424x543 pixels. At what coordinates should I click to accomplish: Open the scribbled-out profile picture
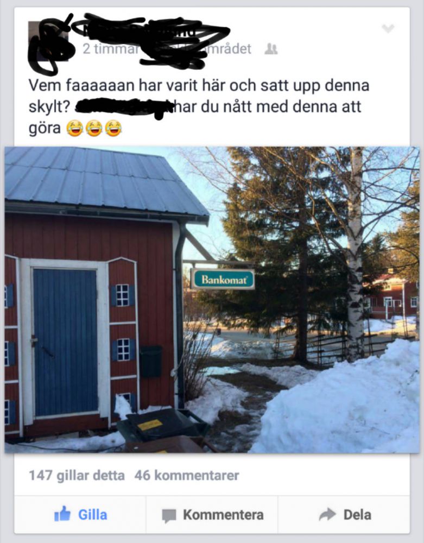pyautogui.click(x=48, y=42)
